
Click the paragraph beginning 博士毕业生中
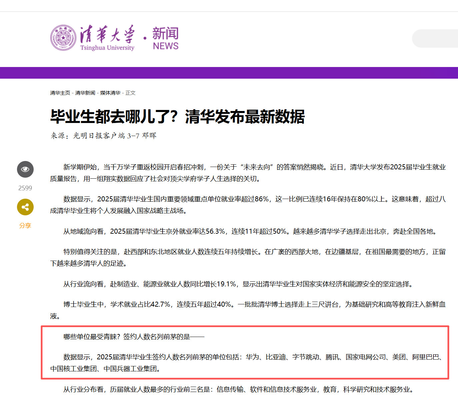248,310
